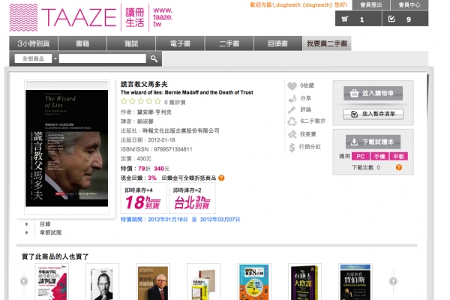Click the TAAZE wave logo

(23, 17)
